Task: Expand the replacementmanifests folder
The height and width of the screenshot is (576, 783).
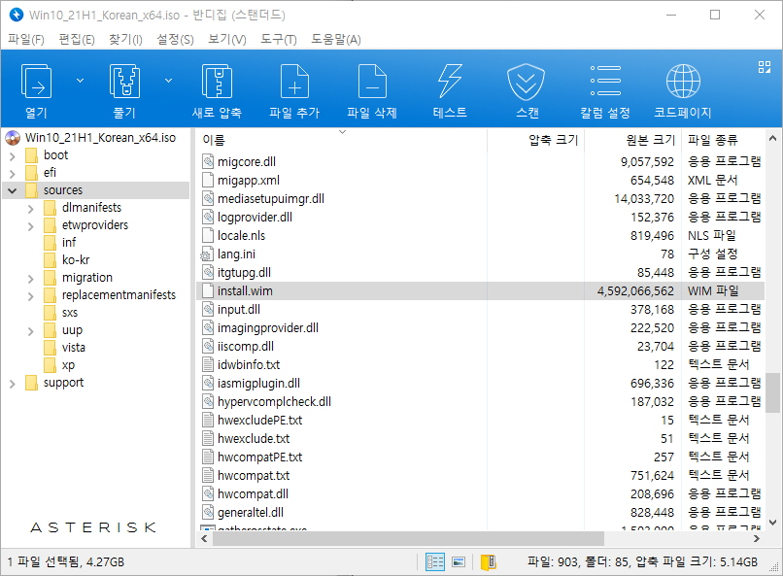Action: coord(31,296)
